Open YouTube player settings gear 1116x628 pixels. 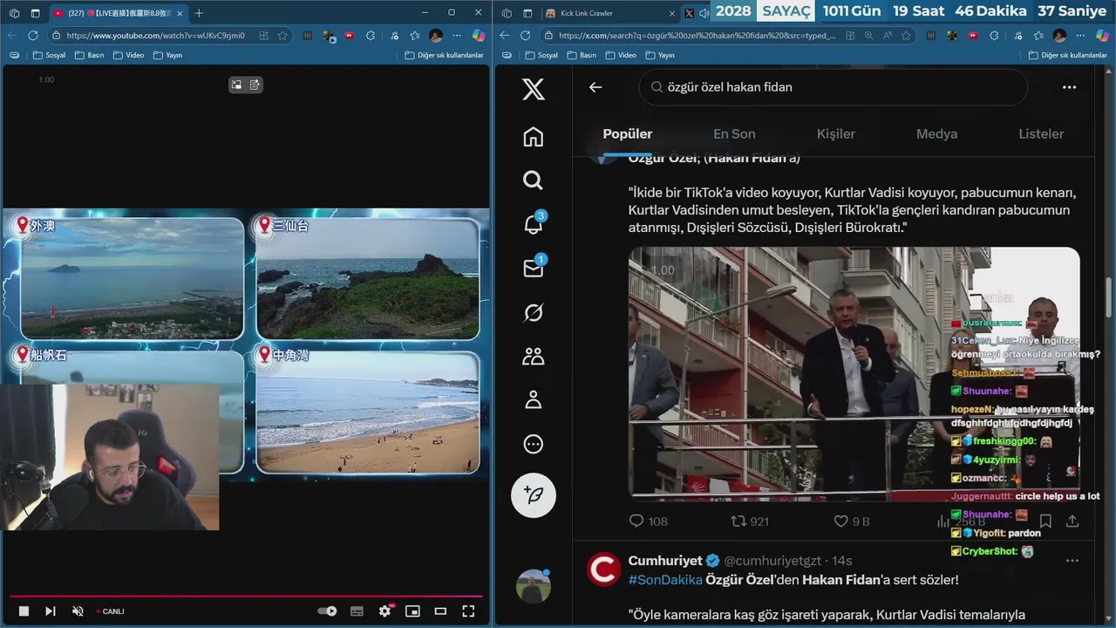pos(384,611)
